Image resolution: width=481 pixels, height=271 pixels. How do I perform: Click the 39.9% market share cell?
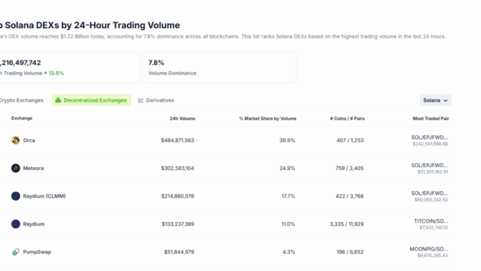pos(287,140)
